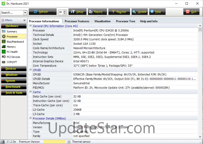Open the Help dropdown arrow
203x144 pixels.
pyautogui.click(x=164, y=12)
